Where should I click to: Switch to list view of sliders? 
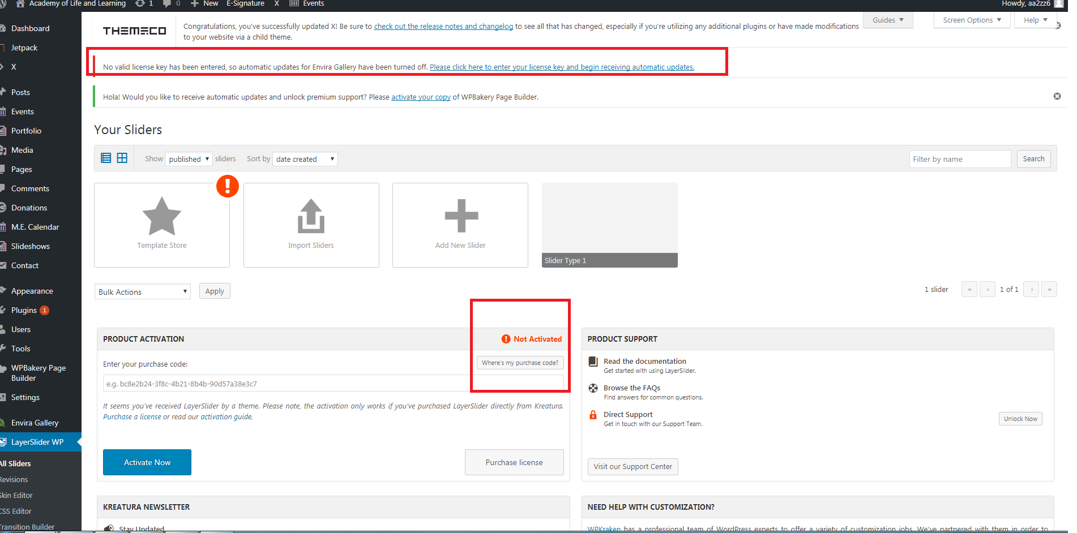click(x=106, y=158)
